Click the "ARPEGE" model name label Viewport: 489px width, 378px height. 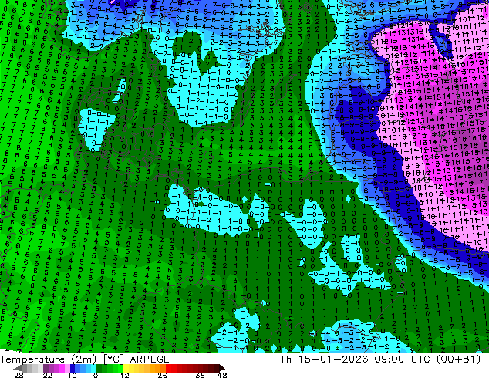(x=150, y=359)
